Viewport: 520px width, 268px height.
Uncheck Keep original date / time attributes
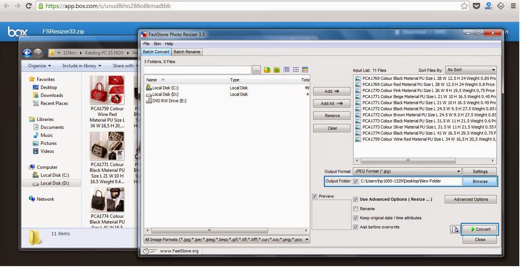click(356, 218)
